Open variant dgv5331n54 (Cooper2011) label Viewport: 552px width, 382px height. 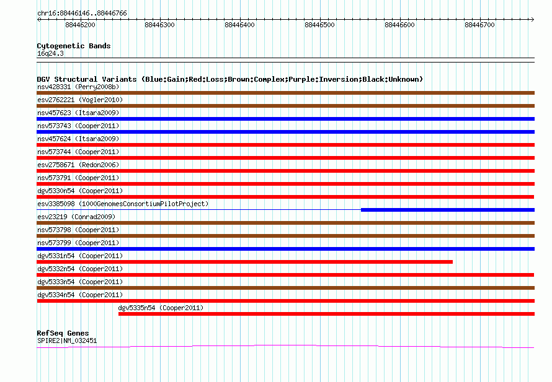80,256
